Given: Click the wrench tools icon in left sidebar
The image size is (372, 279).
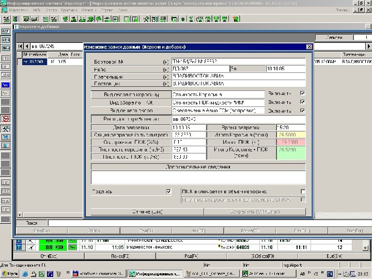Looking at the screenshot, I should (x=6, y=129).
